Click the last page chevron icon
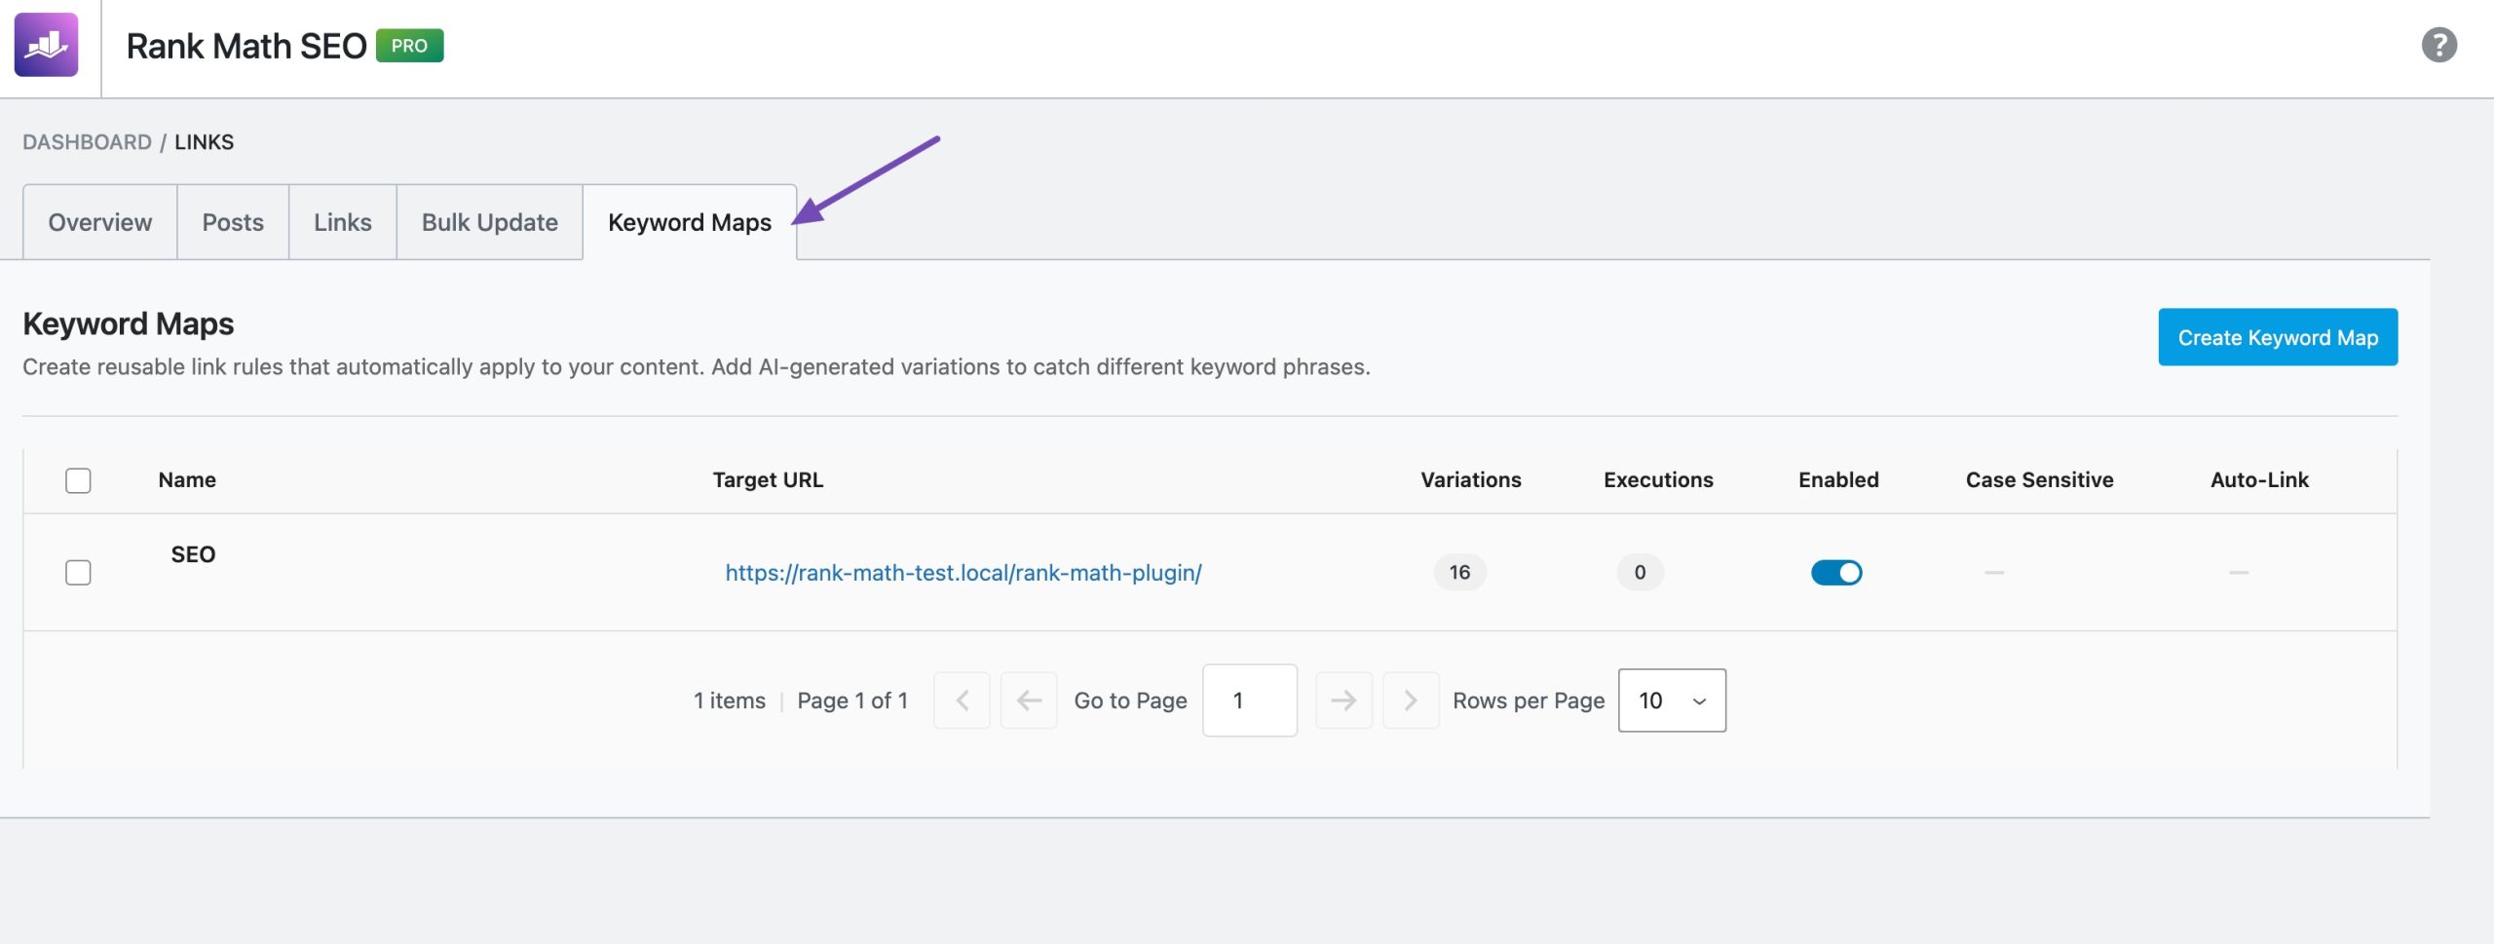The image size is (2494, 944). pos(1411,699)
